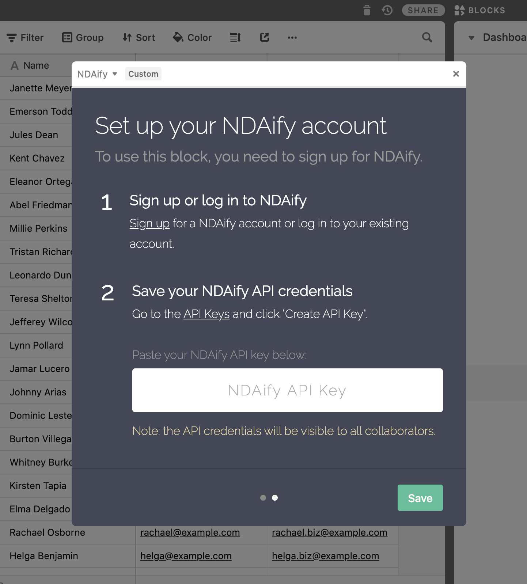
Task: Click the green Save button
Action: point(420,498)
